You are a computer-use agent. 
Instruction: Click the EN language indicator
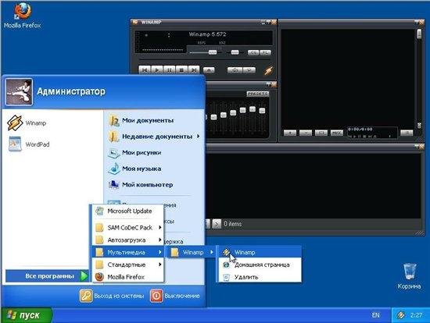[x=375, y=315]
